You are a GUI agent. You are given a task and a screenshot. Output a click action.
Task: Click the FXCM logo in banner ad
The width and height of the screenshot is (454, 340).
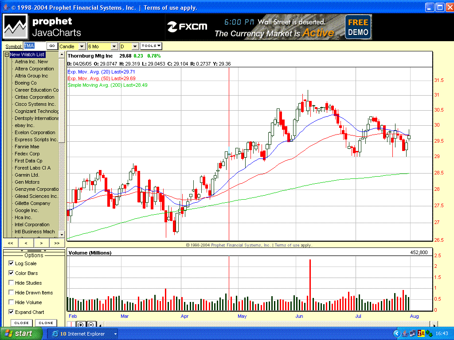point(188,27)
